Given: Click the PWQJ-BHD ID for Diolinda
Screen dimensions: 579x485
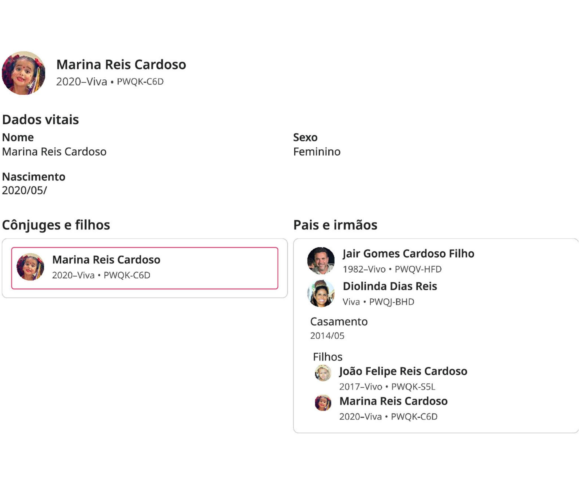Looking at the screenshot, I should [x=392, y=302].
